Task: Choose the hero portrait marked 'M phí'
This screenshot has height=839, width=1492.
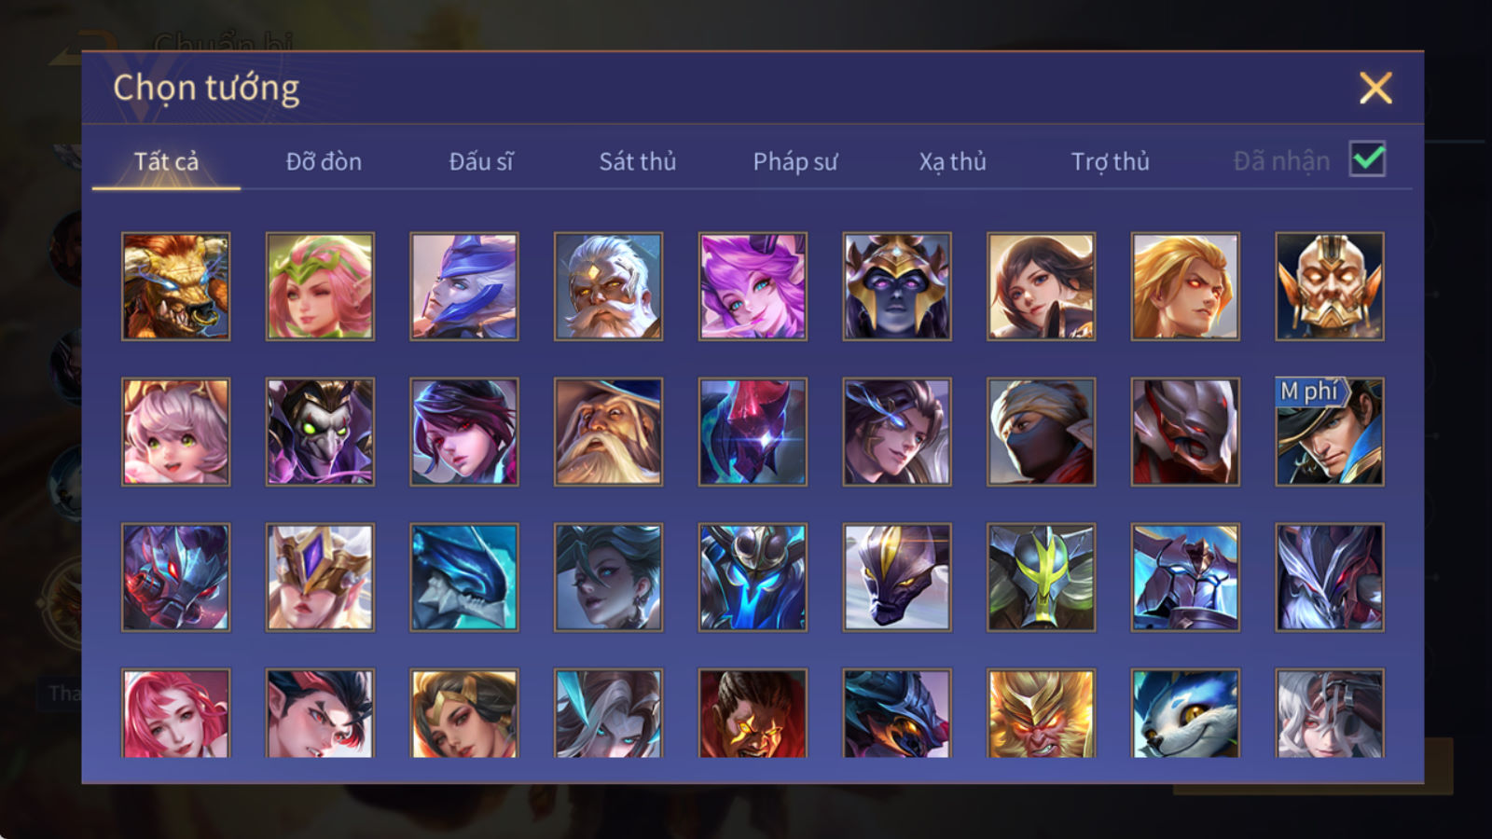Action: (x=1330, y=432)
